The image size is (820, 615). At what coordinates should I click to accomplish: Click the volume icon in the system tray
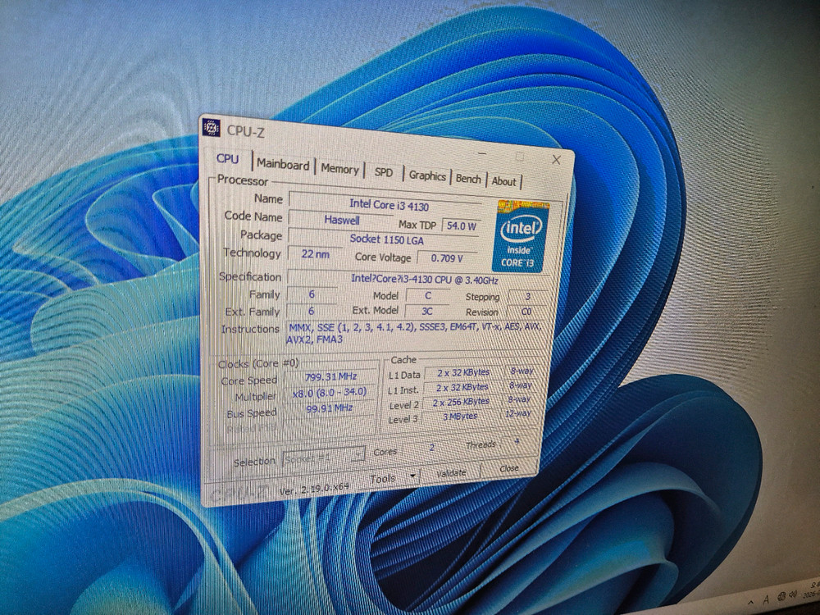(793, 595)
